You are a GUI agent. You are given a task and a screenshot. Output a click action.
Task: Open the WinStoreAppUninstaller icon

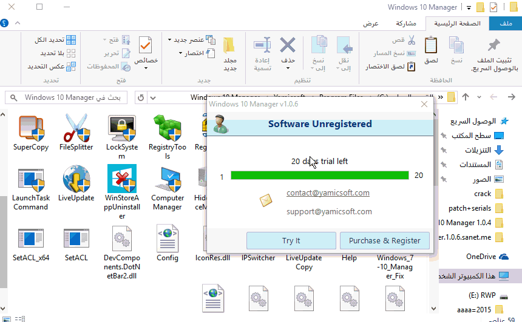point(121,179)
